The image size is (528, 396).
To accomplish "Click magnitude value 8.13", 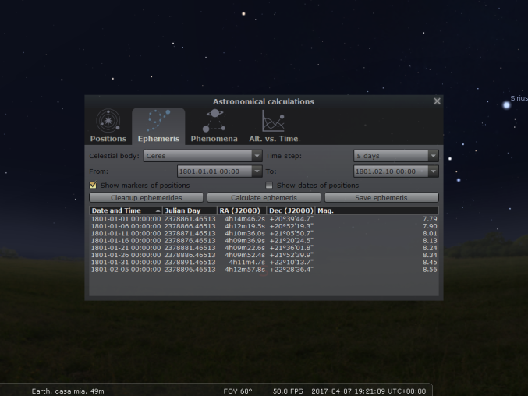I will 430,241.
